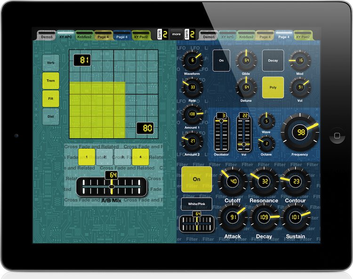Viewport: 353px width, 279px height.
Task: Open the left panel's yellow Page 4 tab
Action: [103, 36]
